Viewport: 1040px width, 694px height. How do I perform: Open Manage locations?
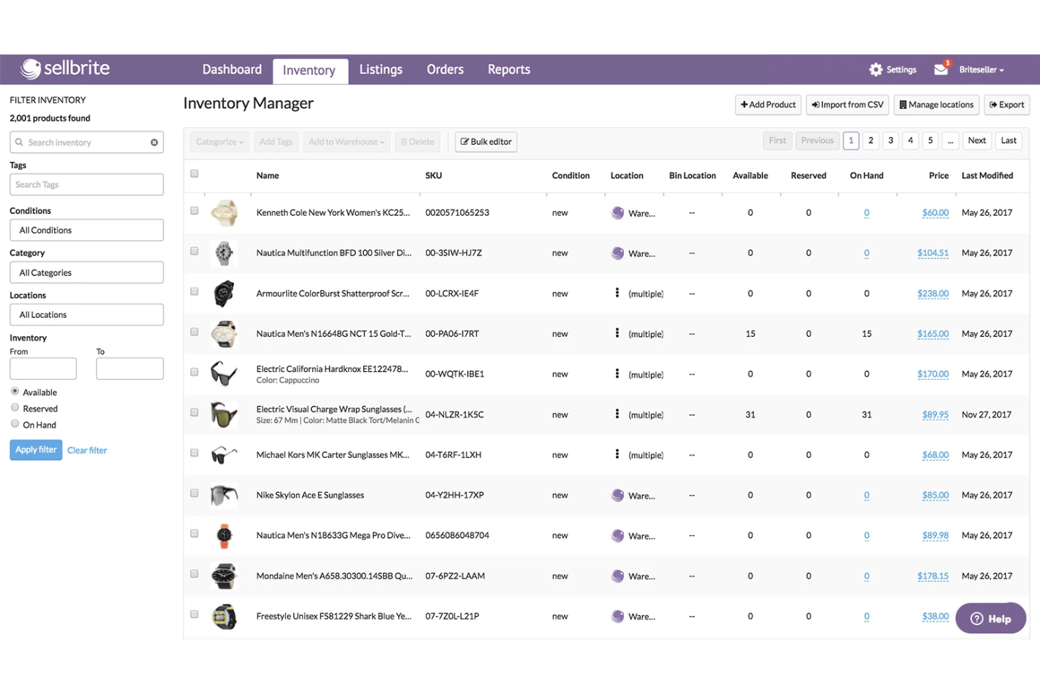point(937,105)
